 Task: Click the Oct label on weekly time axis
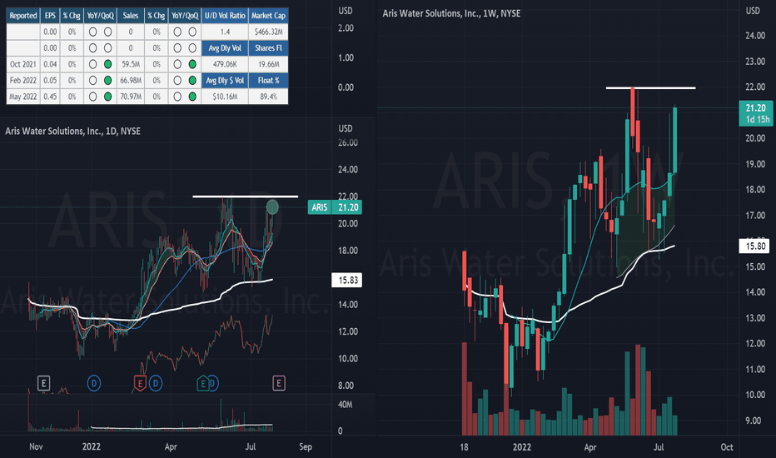pyautogui.click(x=727, y=447)
